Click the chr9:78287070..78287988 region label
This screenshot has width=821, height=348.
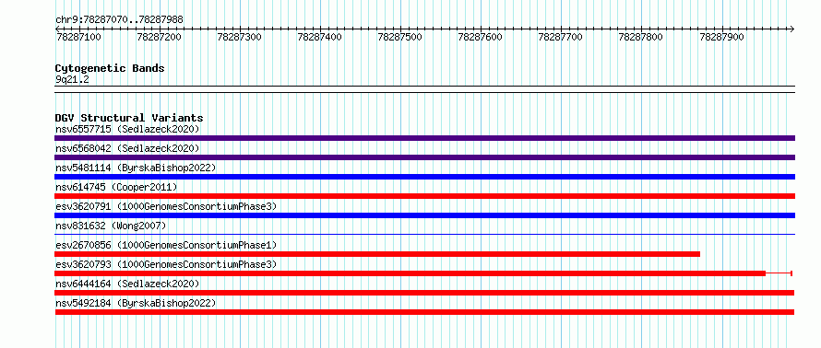tap(119, 20)
